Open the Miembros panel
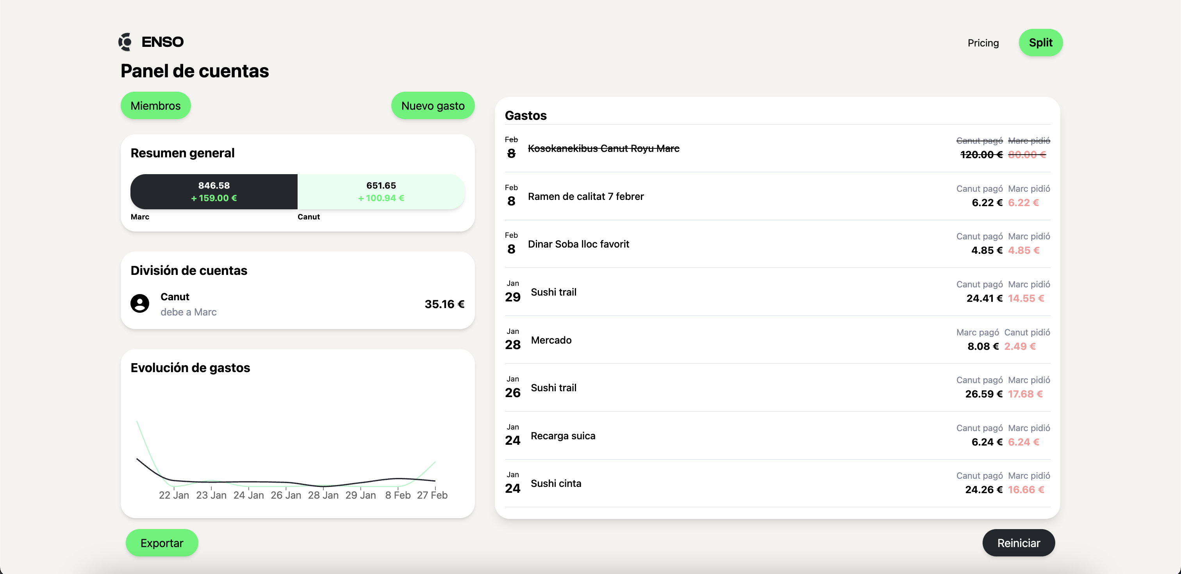This screenshot has width=1181, height=574. tap(155, 105)
